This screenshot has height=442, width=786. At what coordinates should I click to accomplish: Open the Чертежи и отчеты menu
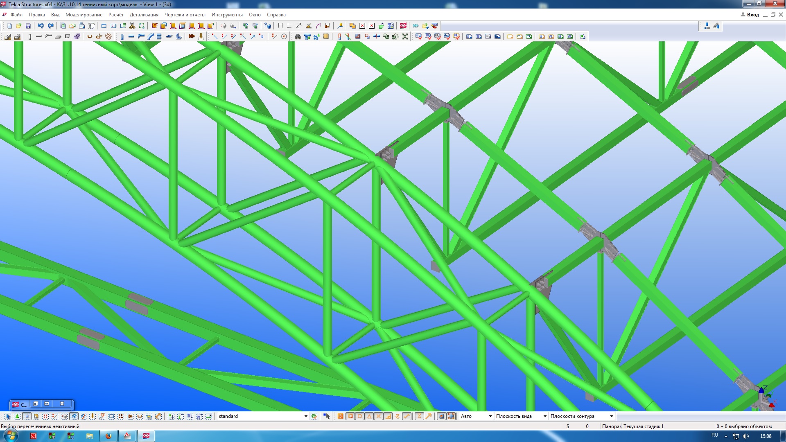(x=185, y=15)
